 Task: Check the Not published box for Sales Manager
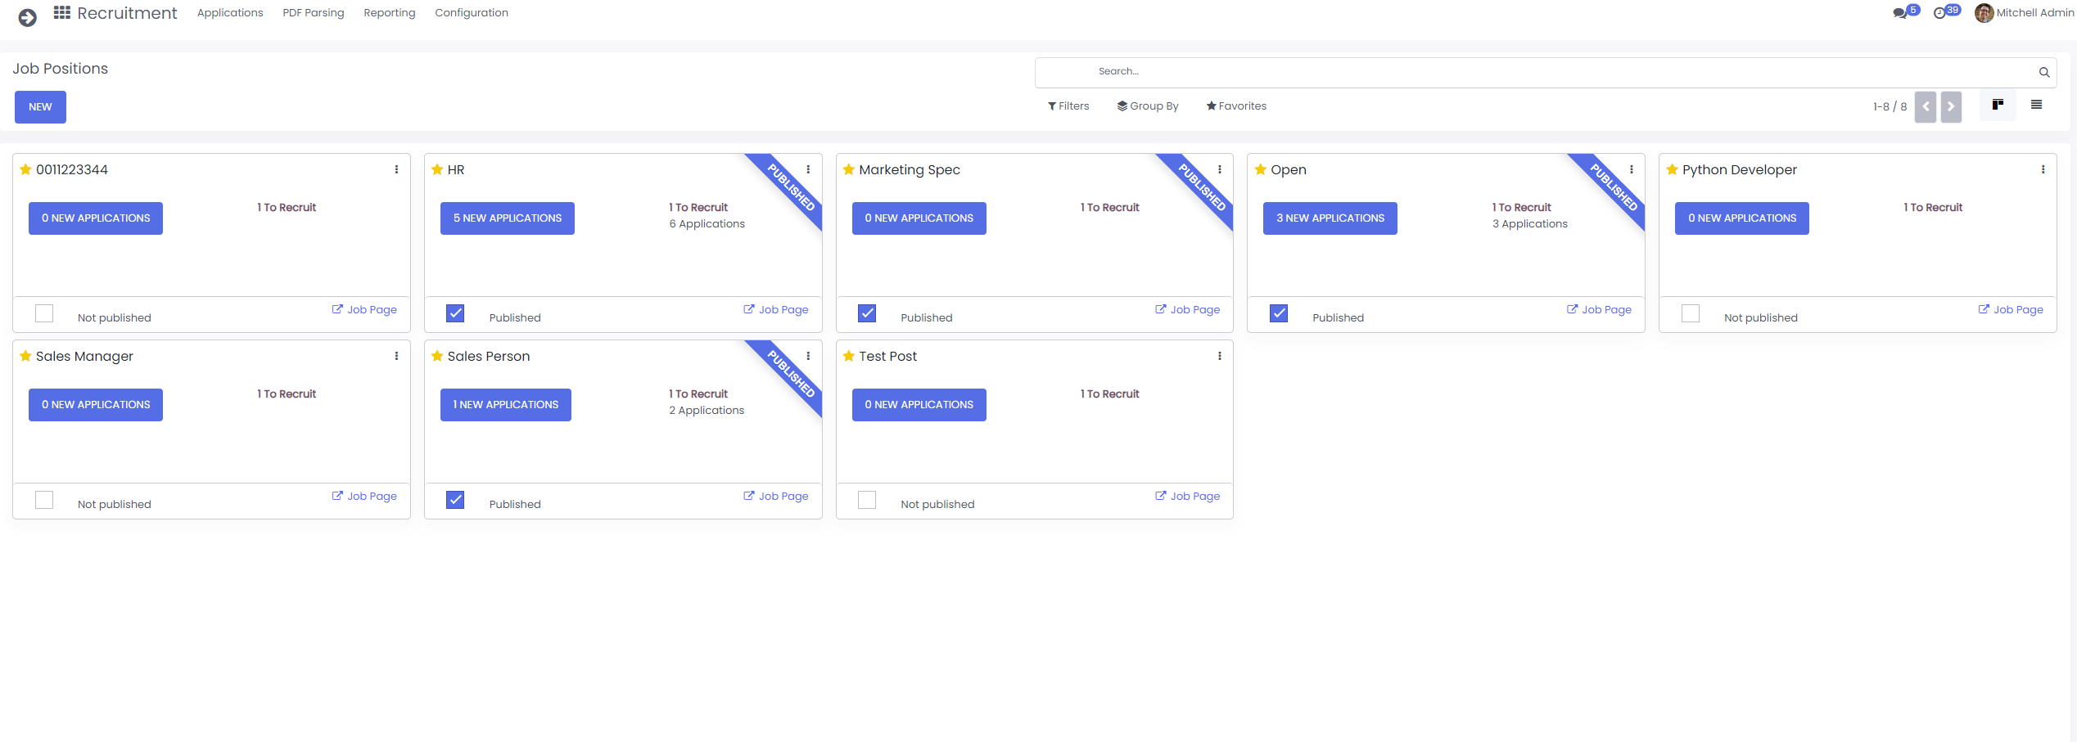click(x=44, y=500)
